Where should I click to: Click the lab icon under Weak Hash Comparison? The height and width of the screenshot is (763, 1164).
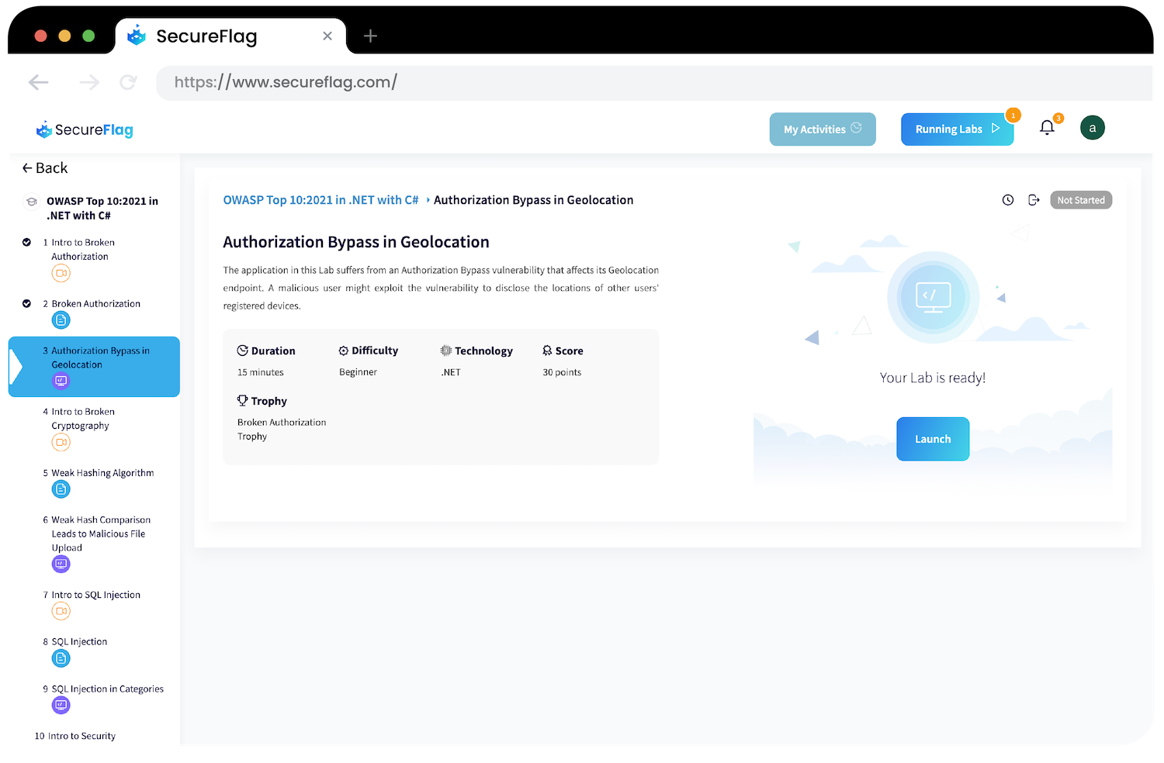pyautogui.click(x=61, y=564)
